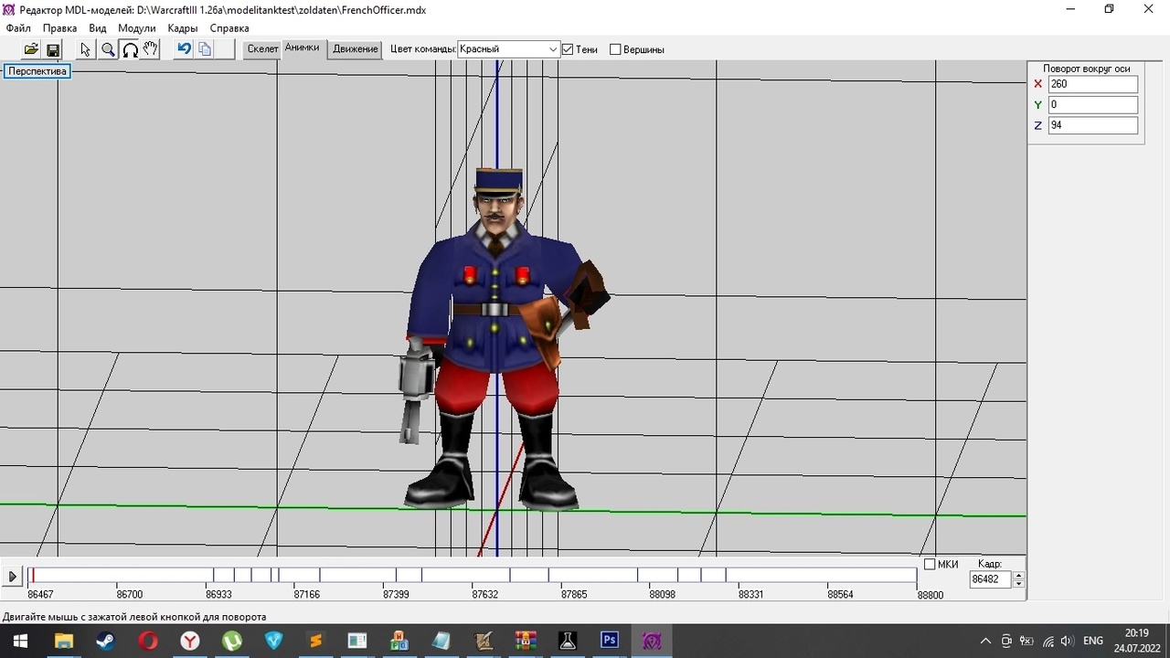Open WinRAR from the taskbar

[x=526, y=641]
